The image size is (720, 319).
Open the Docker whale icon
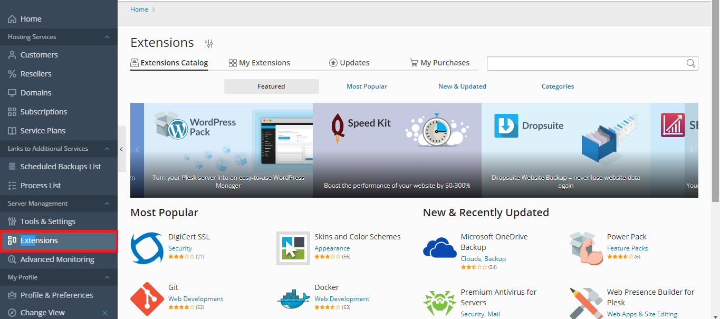point(293,299)
